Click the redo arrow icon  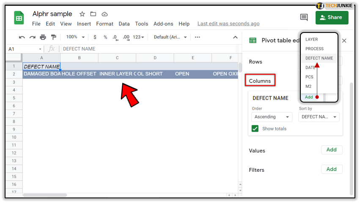pyautogui.click(x=32, y=37)
